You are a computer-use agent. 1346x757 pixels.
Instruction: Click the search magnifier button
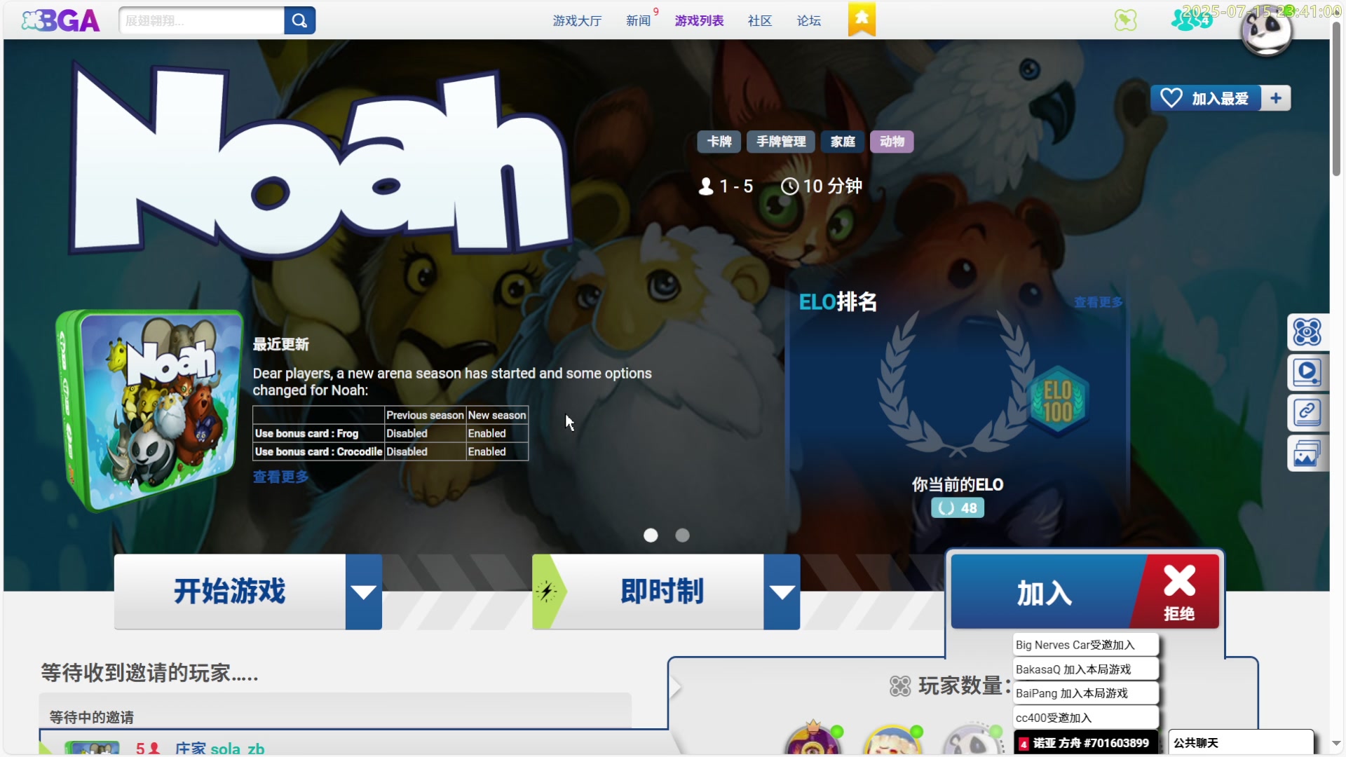click(x=299, y=20)
